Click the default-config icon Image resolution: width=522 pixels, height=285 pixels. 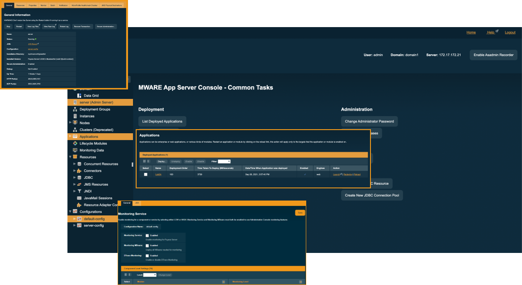pos(79,219)
